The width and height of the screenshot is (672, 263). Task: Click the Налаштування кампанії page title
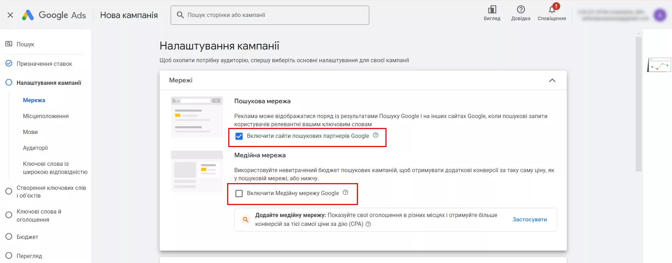coord(219,46)
